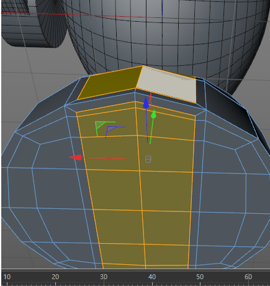Click the gray axis center marker icon
270x286 pixels.
[x=148, y=159]
